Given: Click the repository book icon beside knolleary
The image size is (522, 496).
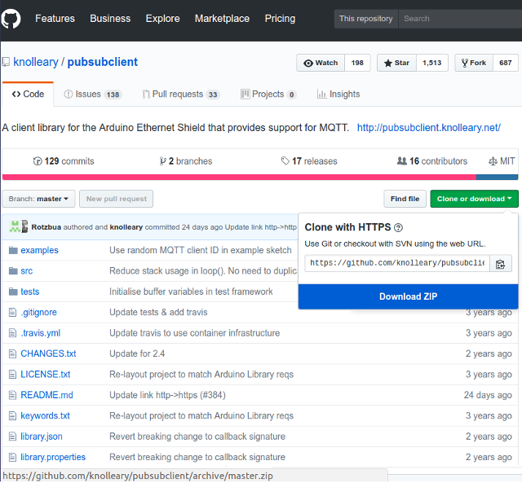Looking at the screenshot, I should (x=6, y=62).
